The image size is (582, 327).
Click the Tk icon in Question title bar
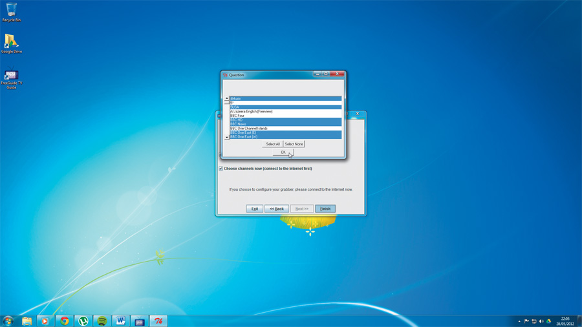click(225, 75)
